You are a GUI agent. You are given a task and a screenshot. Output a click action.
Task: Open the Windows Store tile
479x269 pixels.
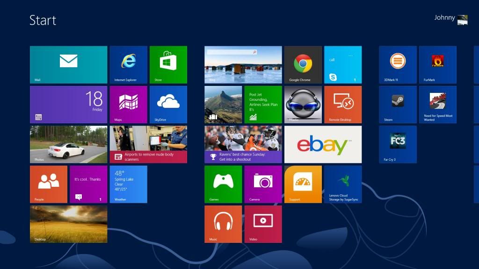168,64
